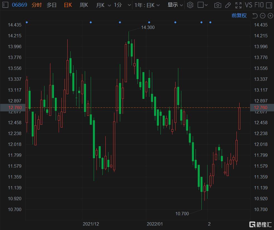Take a chart screenshot with camera icon
The image size is (274, 230).
(x=218, y=5)
